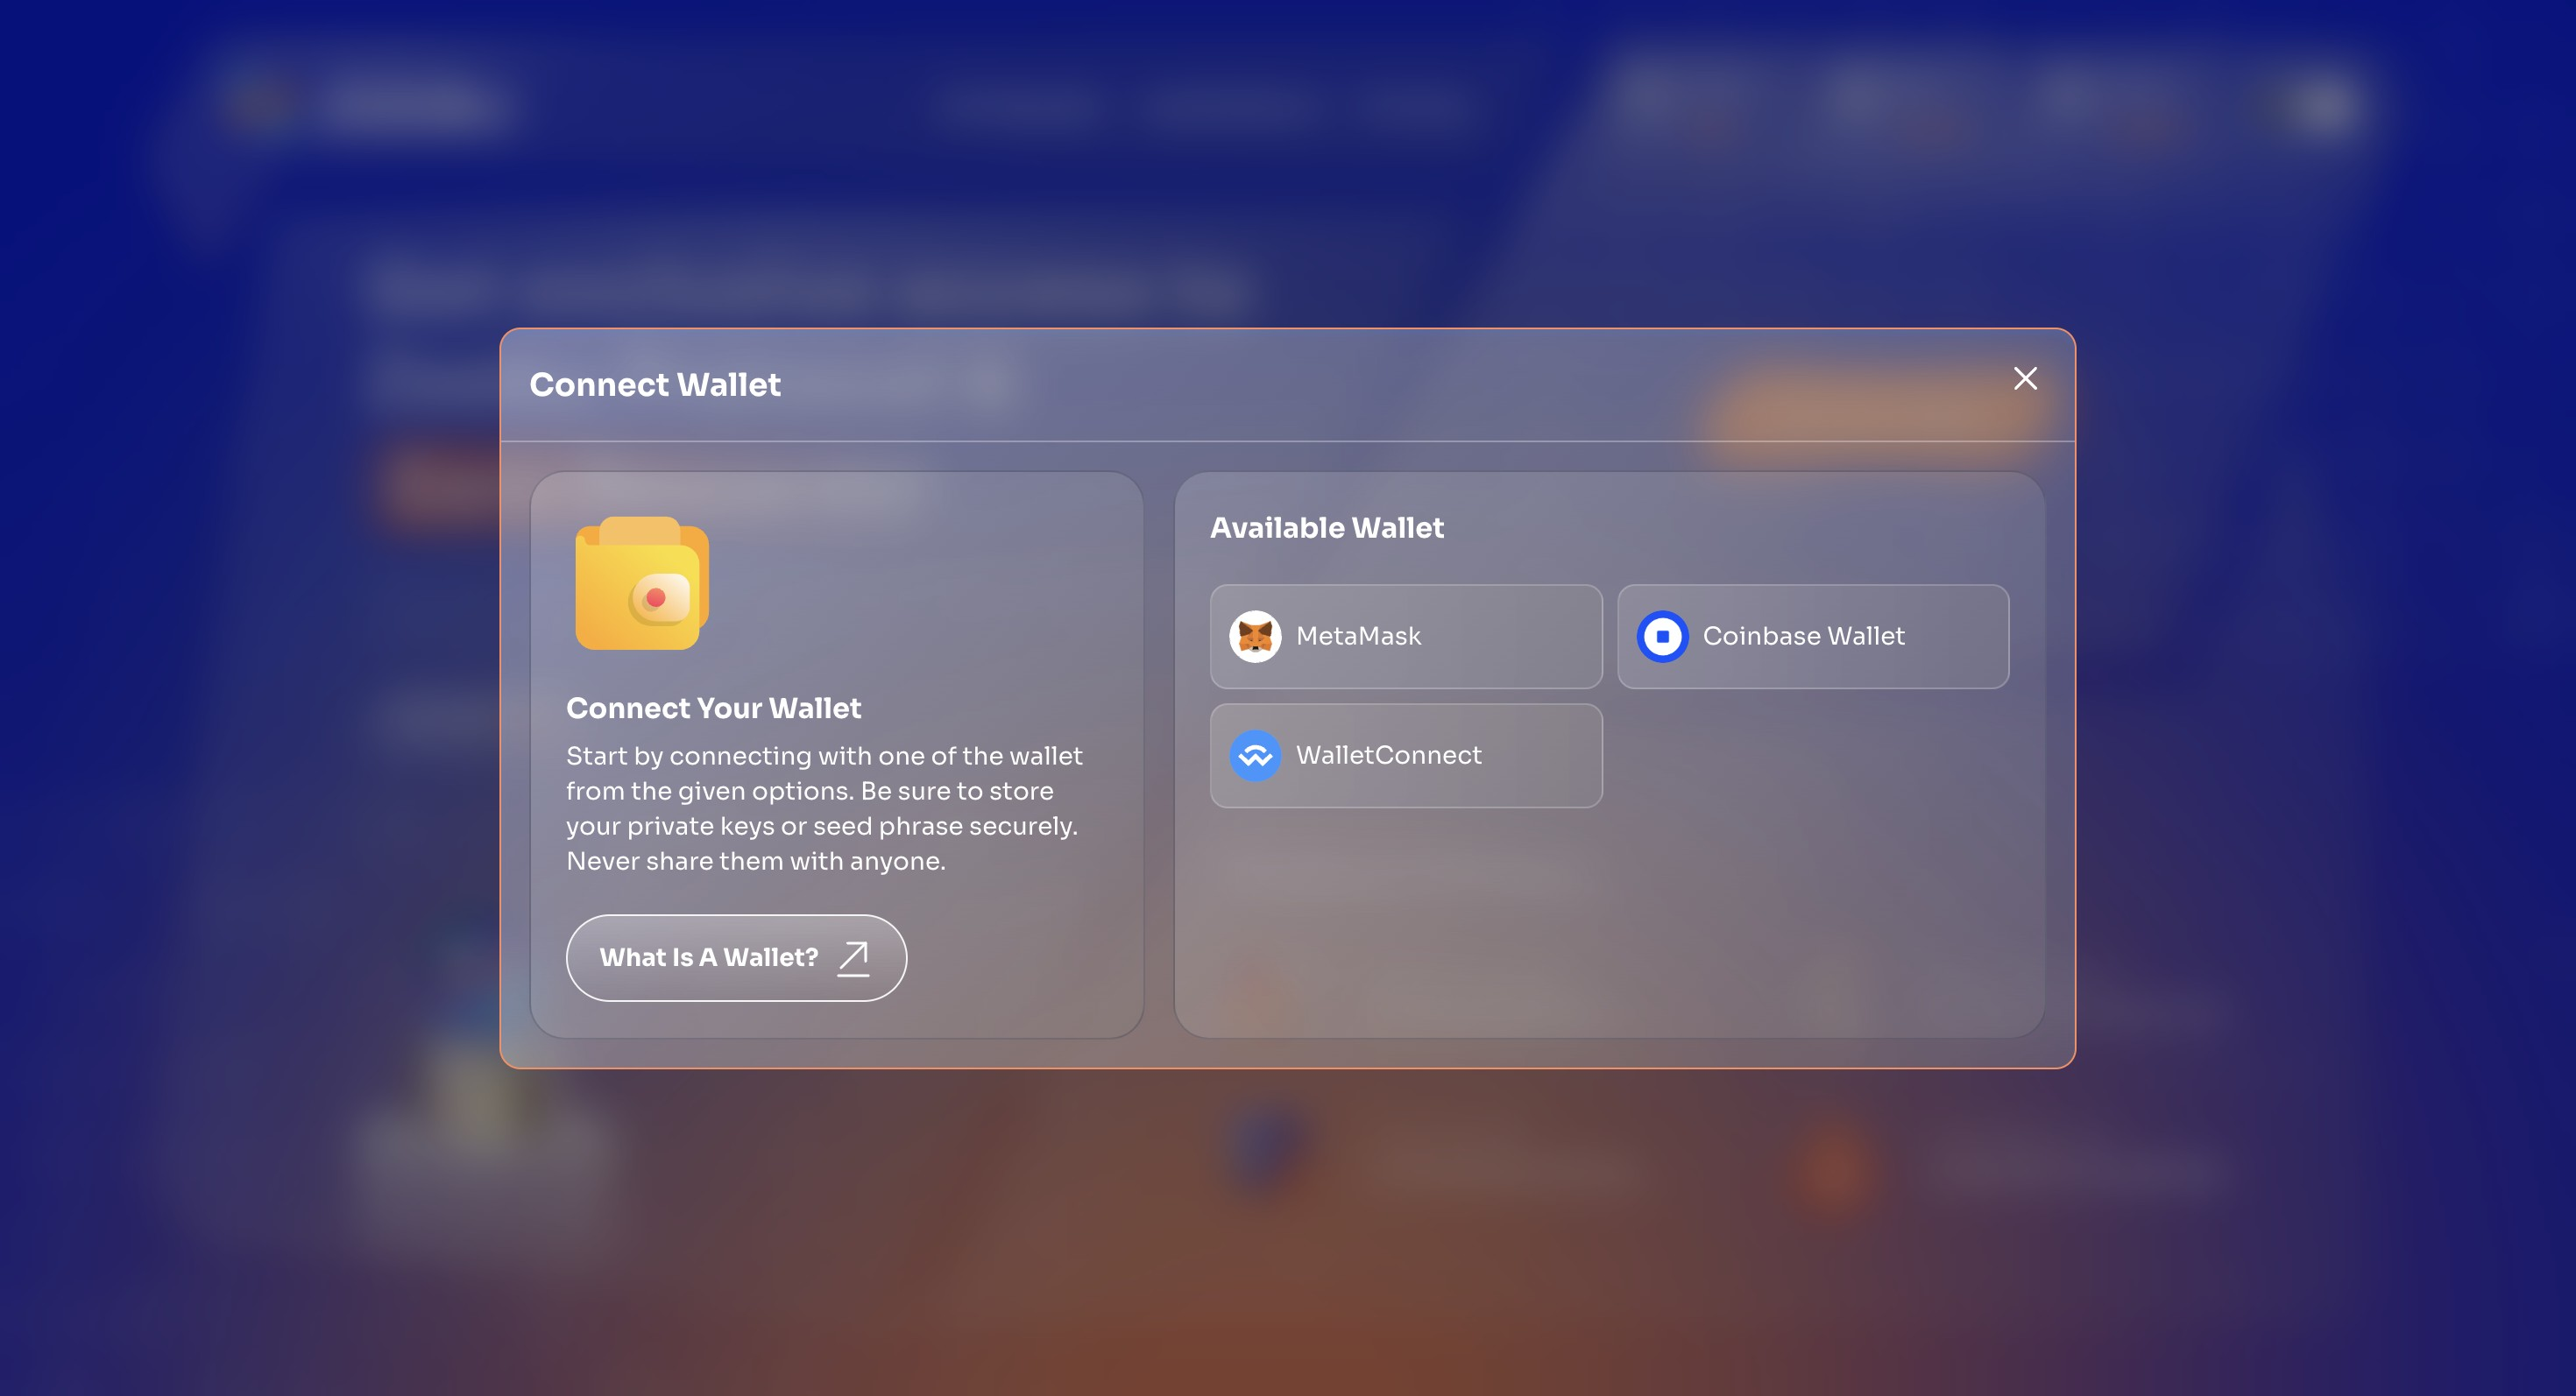The image size is (2576, 1396).
Task: Click the diagonal arrow icon beside What Is A Wallet
Action: point(853,957)
